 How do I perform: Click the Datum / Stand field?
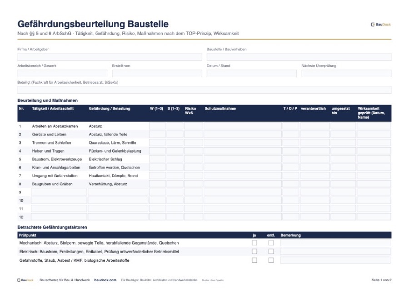(x=252, y=73)
